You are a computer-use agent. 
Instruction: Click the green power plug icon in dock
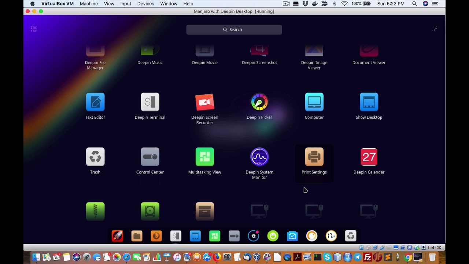[x=273, y=236]
